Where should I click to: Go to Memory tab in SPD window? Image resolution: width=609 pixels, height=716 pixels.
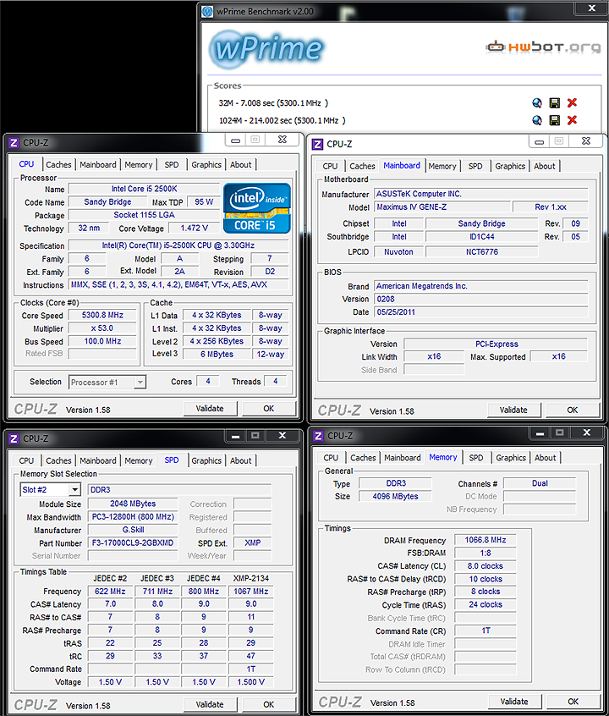tap(139, 460)
